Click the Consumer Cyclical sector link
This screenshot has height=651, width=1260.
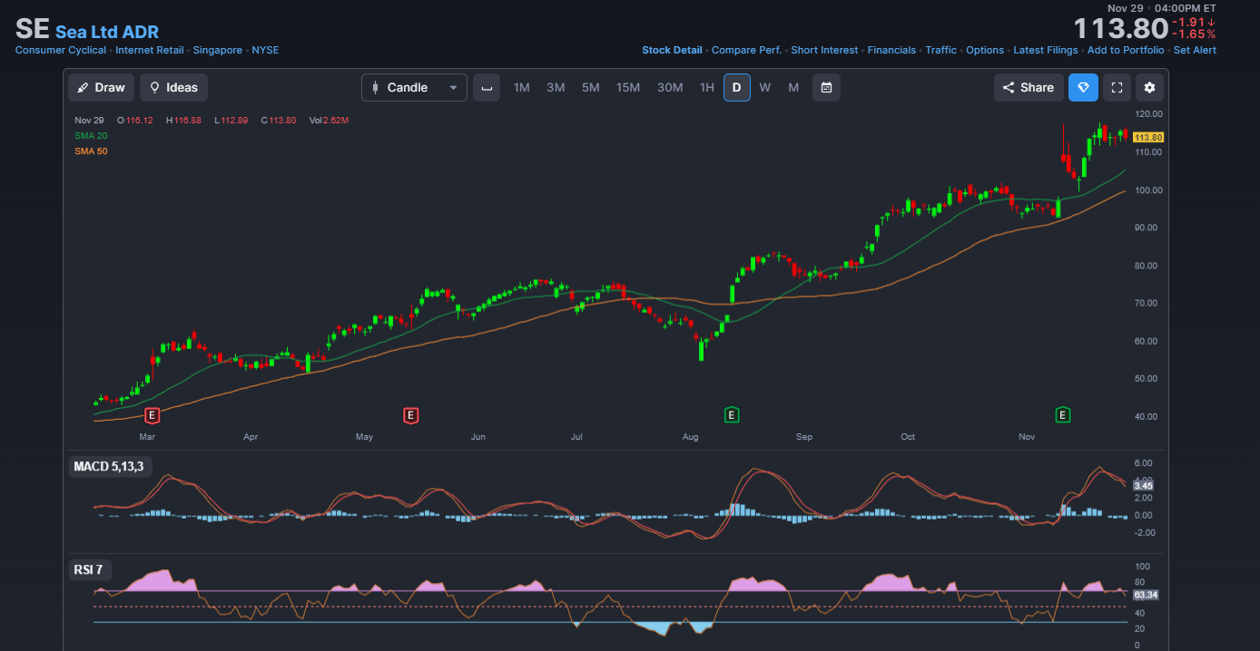coord(61,50)
